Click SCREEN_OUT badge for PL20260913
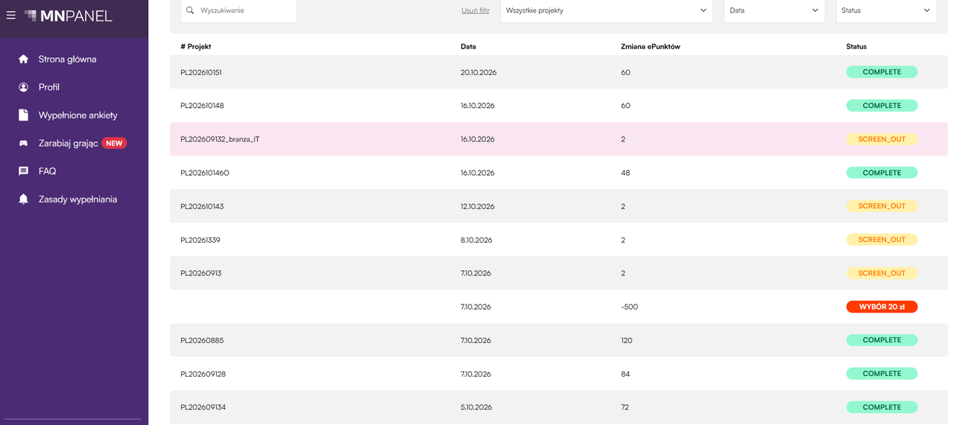Viewport: 954px width, 425px height. [882, 273]
